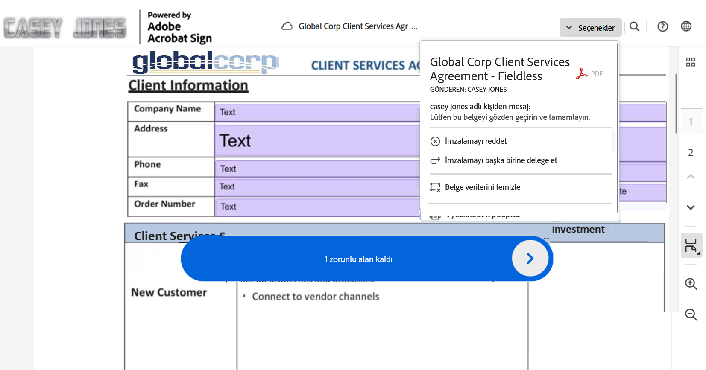This screenshot has width=706, height=370.
Task: Open the Seçenekler options dropdown
Action: click(x=590, y=28)
